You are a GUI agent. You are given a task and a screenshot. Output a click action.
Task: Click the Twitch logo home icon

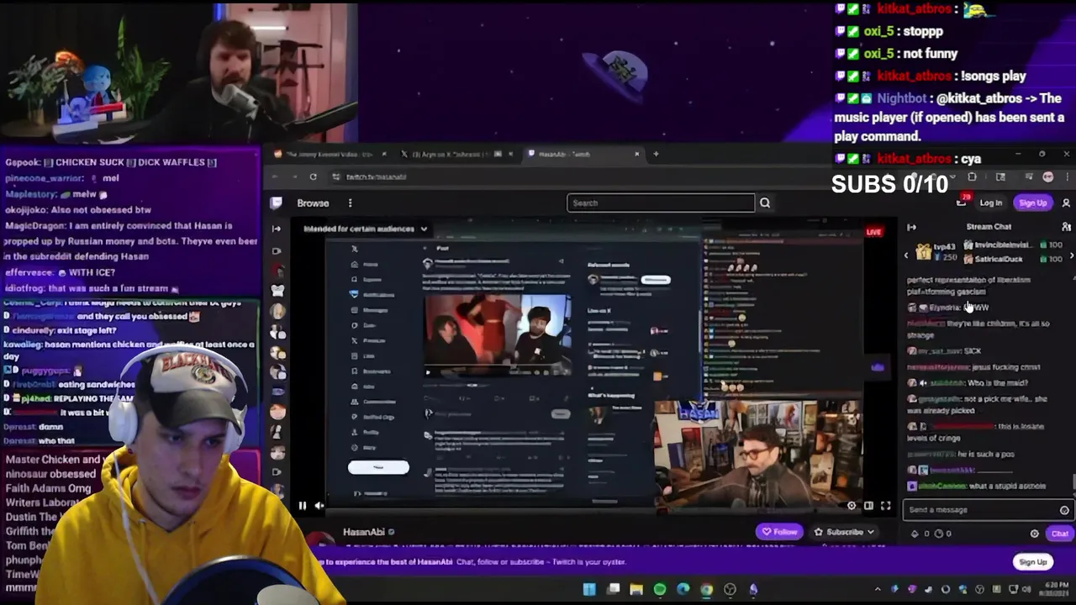click(277, 203)
